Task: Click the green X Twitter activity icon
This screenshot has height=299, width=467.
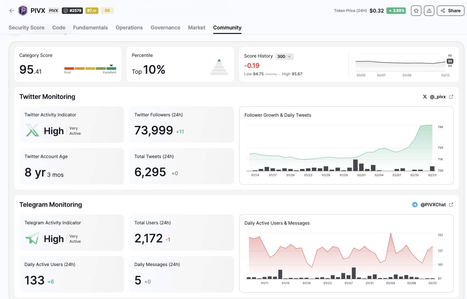Action: point(32,130)
